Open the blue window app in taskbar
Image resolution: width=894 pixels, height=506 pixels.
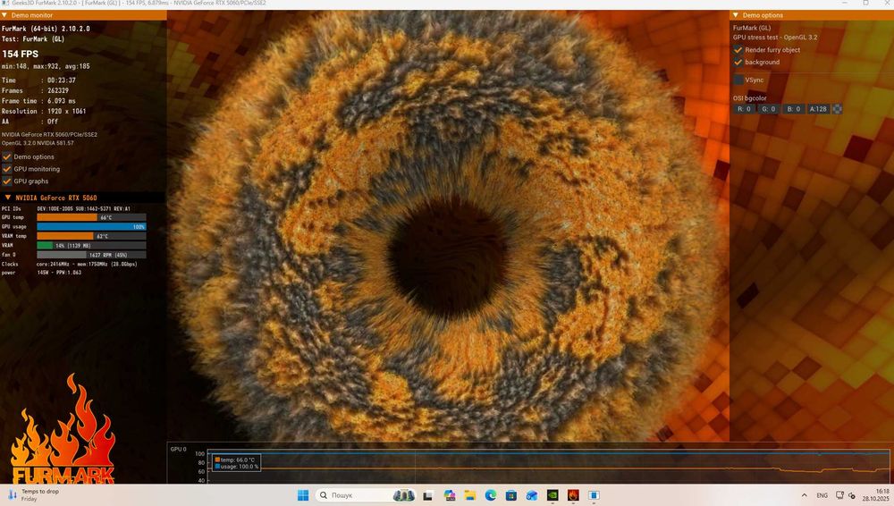click(594, 495)
